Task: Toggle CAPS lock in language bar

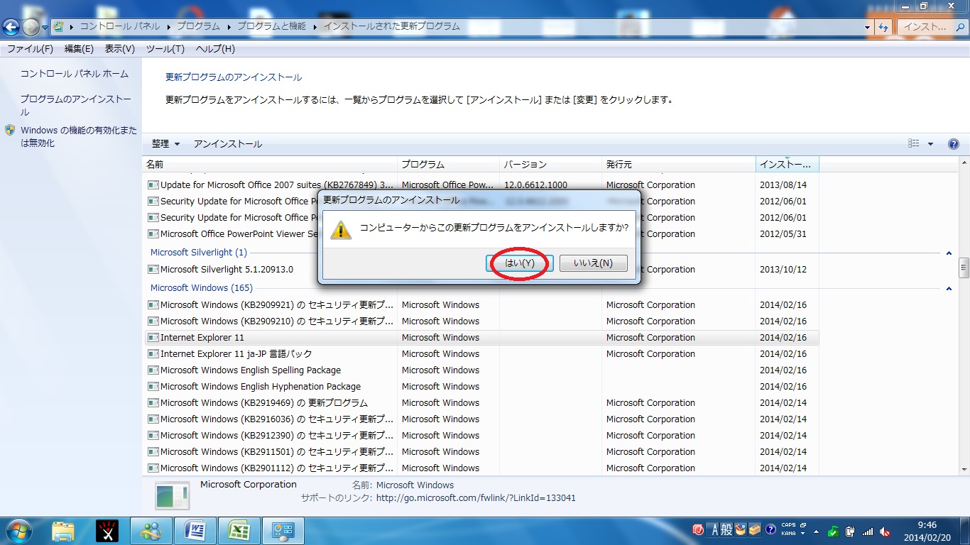Action: 788,526
